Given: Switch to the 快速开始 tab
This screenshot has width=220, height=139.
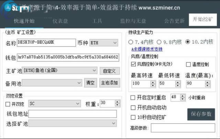Looking at the screenshot, I should pyautogui.click(x=24, y=21).
